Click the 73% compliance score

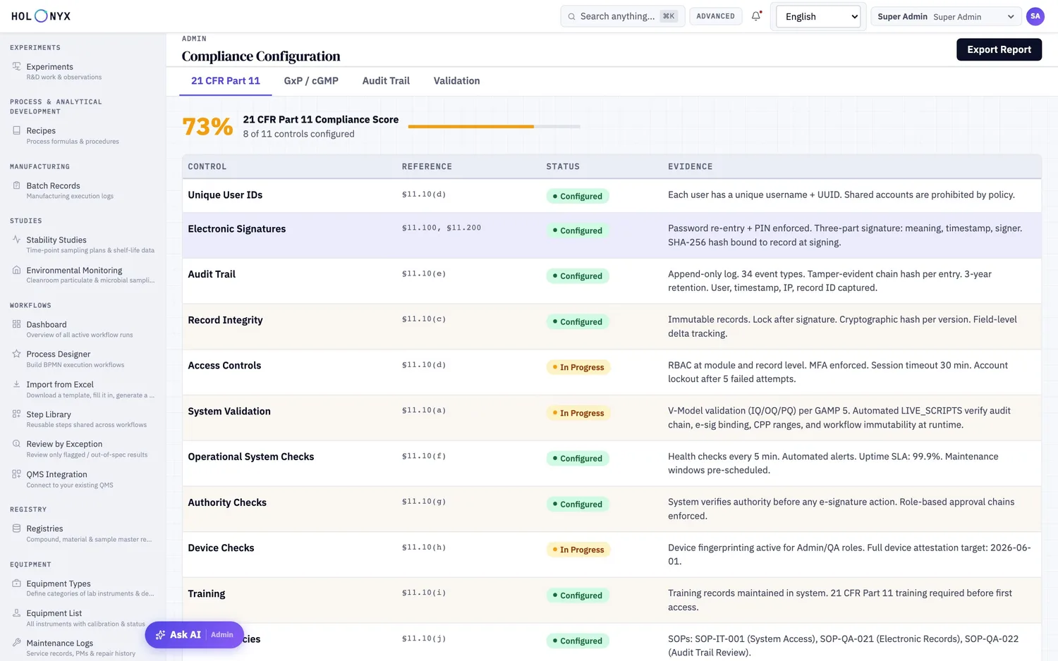pos(207,127)
